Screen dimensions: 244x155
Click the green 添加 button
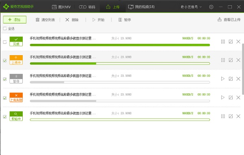[15, 20]
